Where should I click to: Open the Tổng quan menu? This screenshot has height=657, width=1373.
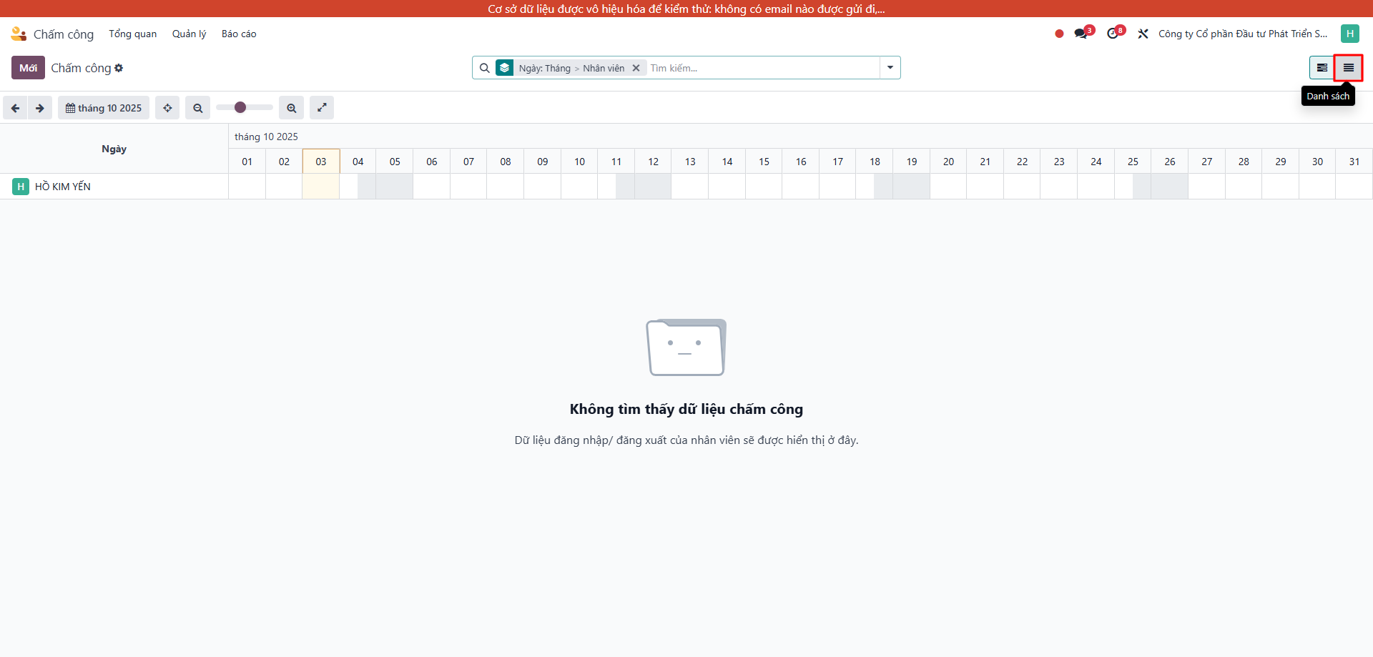click(x=132, y=34)
